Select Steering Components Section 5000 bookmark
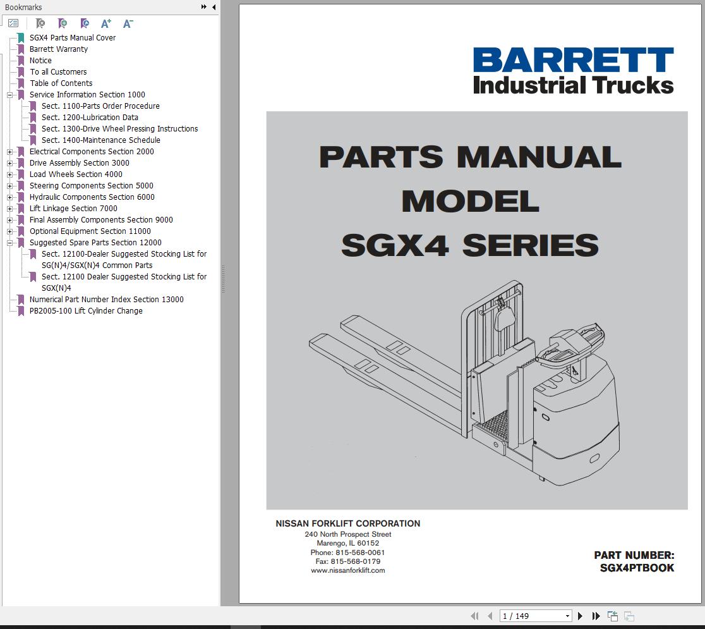Screen dimensions: 705x629 coord(91,185)
